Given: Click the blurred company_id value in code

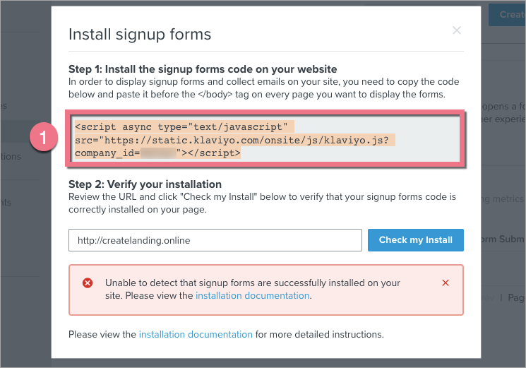Looking at the screenshot, I should click(158, 153).
